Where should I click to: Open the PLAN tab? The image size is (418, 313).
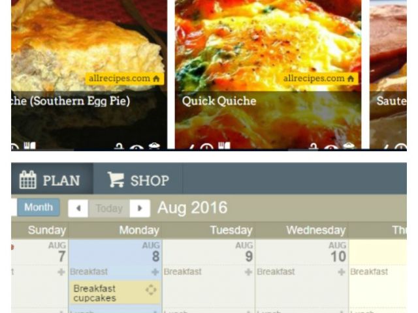pyautogui.click(x=52, y=179)
